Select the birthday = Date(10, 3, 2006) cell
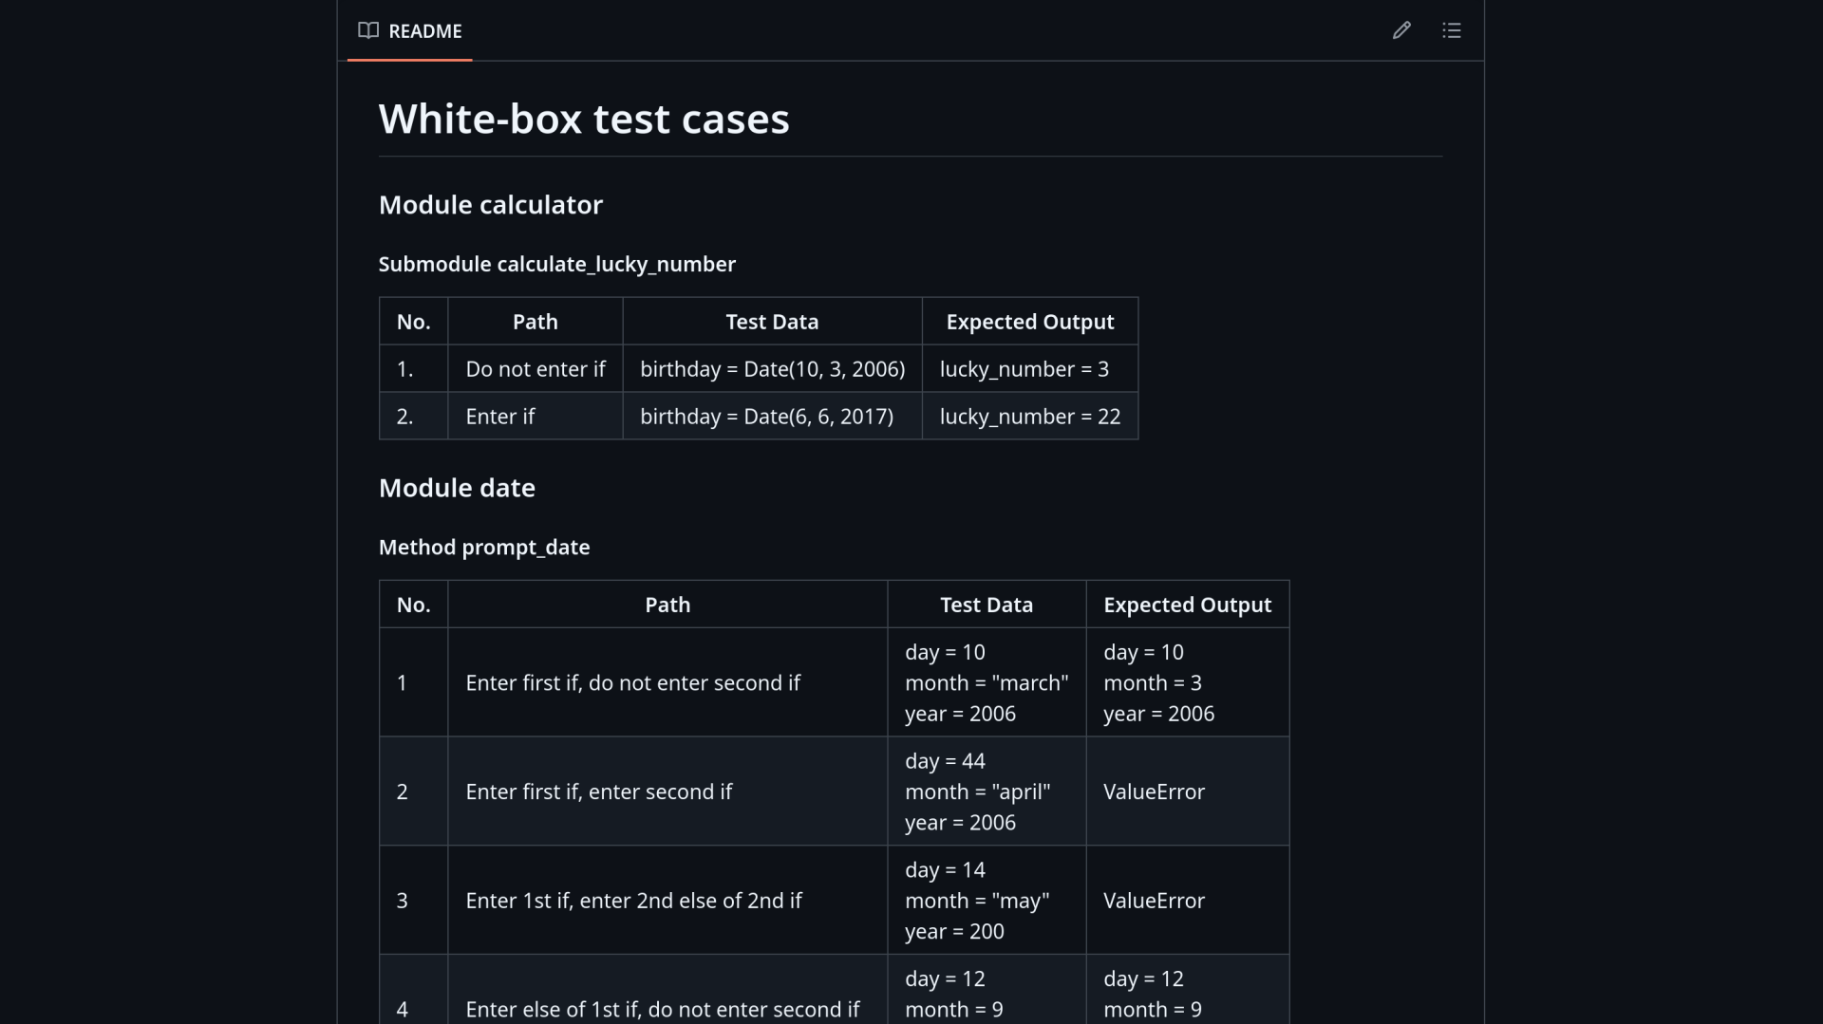Screen dimensions: 1823x1024 pyautogui.click(x=772, y=368)
